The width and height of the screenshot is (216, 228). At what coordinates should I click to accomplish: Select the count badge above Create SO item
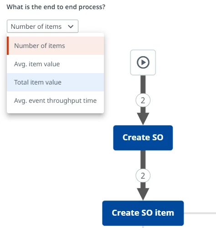point(143,176)
